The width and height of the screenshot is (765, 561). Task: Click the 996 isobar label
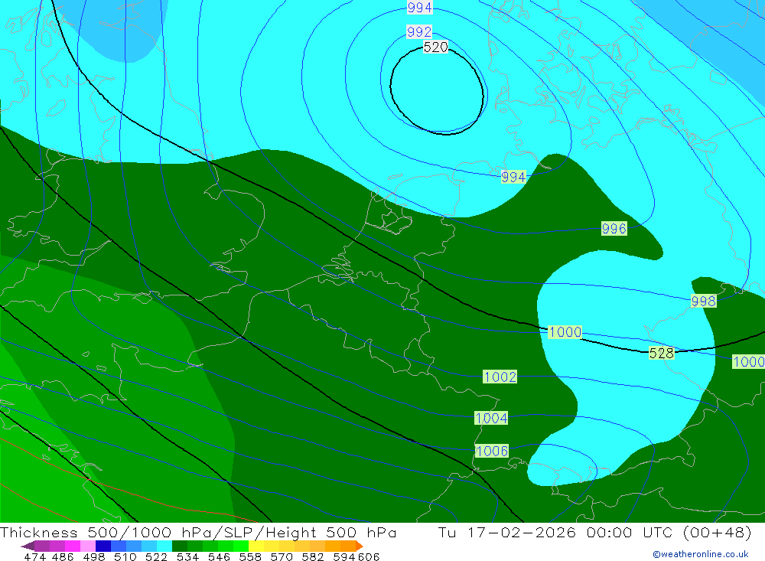[x=614, y=228]
